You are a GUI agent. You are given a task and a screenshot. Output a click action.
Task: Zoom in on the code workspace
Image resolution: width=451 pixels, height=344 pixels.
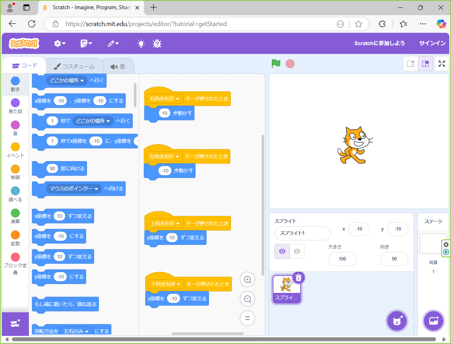(247, 280)
